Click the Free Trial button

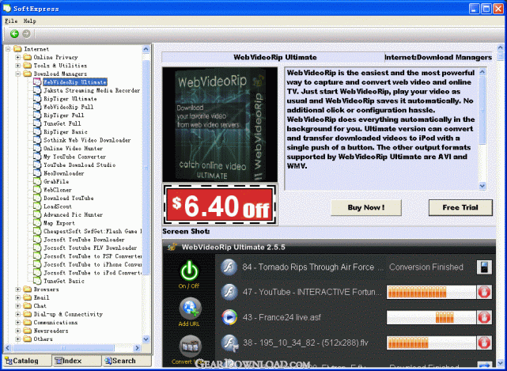(x=460, y=208)
